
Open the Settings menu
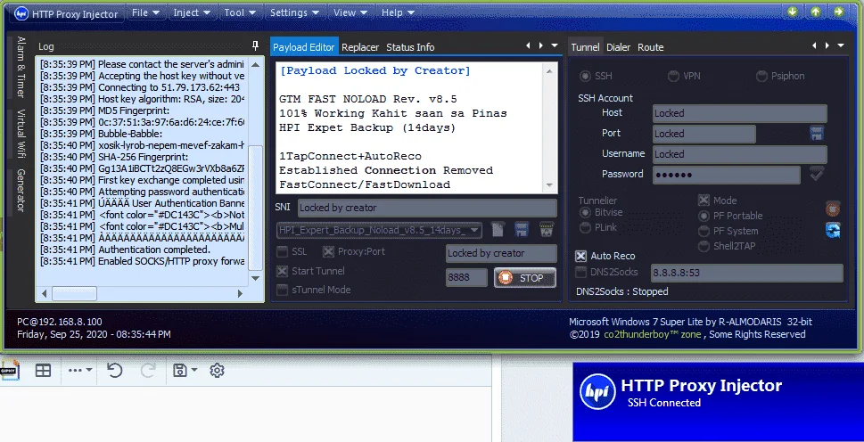293,12
